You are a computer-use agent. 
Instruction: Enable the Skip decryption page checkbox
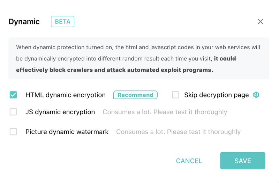(x=176, y=95)
